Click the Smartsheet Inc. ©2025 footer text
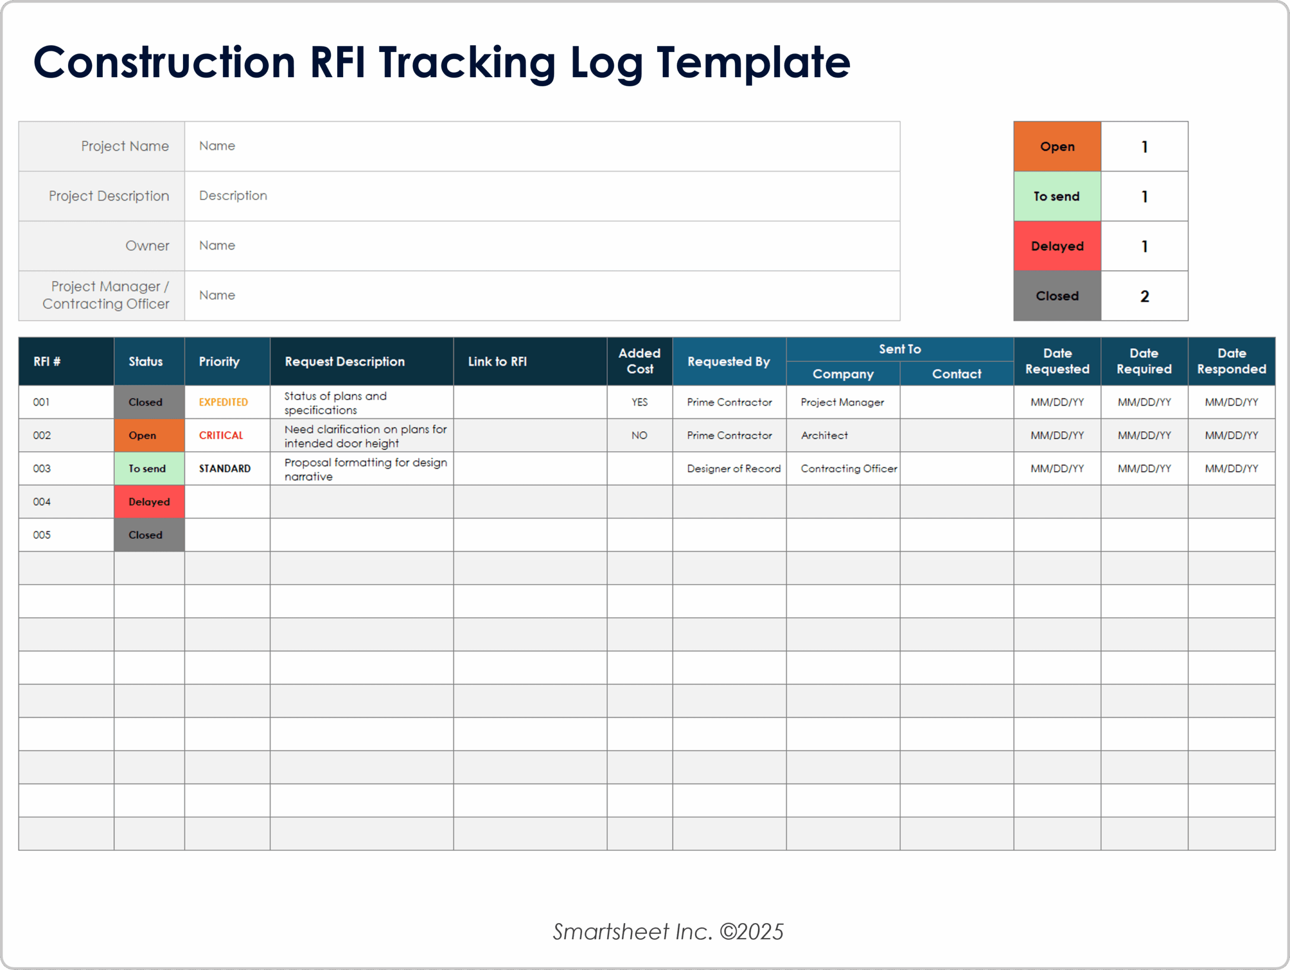The width and height of the screenshot is (1290, 970). pos(668,932)
